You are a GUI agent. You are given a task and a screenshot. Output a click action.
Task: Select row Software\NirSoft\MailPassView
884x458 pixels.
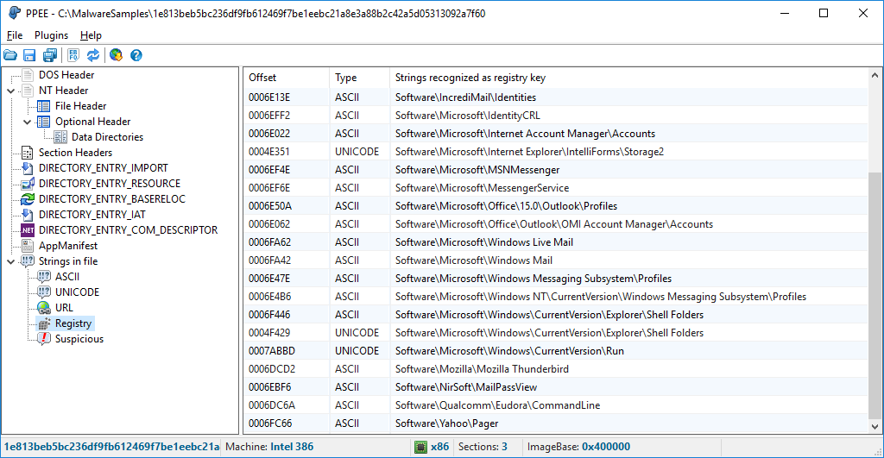point(556,387)
